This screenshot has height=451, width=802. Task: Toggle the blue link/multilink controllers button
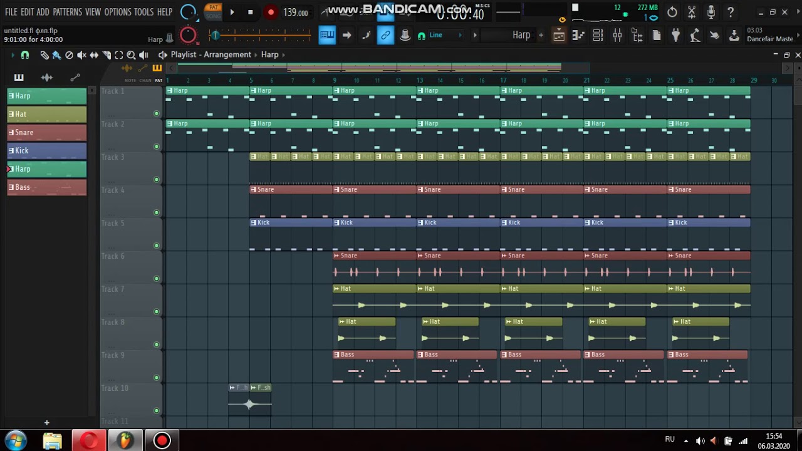point(385,36)
